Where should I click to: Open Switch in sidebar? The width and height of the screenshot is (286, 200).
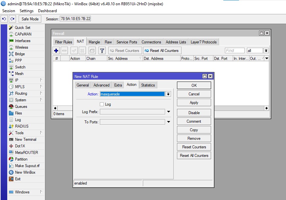tap(26, 67)
